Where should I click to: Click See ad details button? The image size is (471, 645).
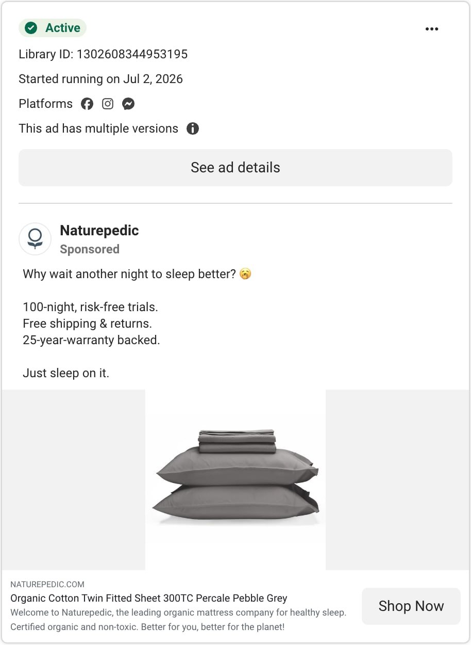pos(235,168)
